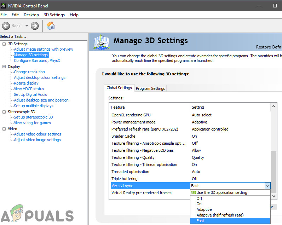Open Adjust video image settings
This screenshot has height=225, width=282.
tap(38, 140)
